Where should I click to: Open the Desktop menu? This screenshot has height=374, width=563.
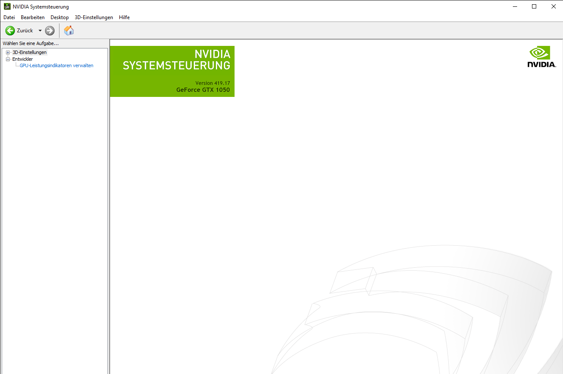[59, 17]
